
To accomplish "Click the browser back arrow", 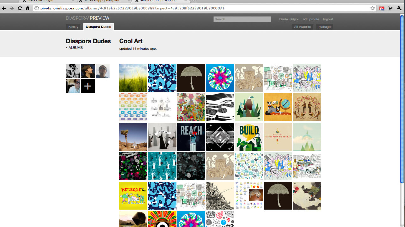I will 4,8.
